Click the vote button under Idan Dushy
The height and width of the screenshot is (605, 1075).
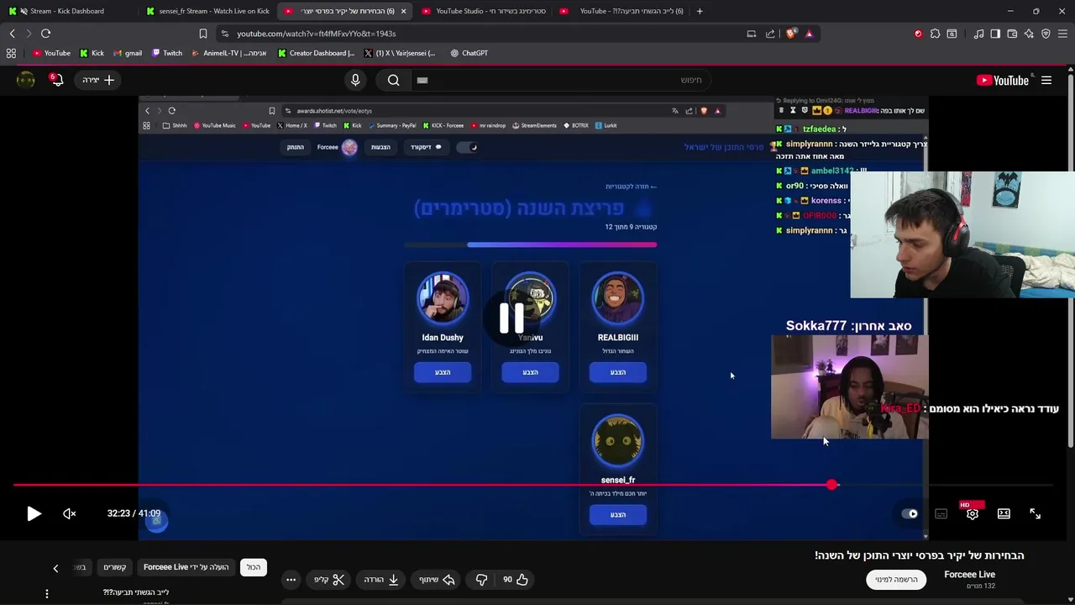(443, 372)
